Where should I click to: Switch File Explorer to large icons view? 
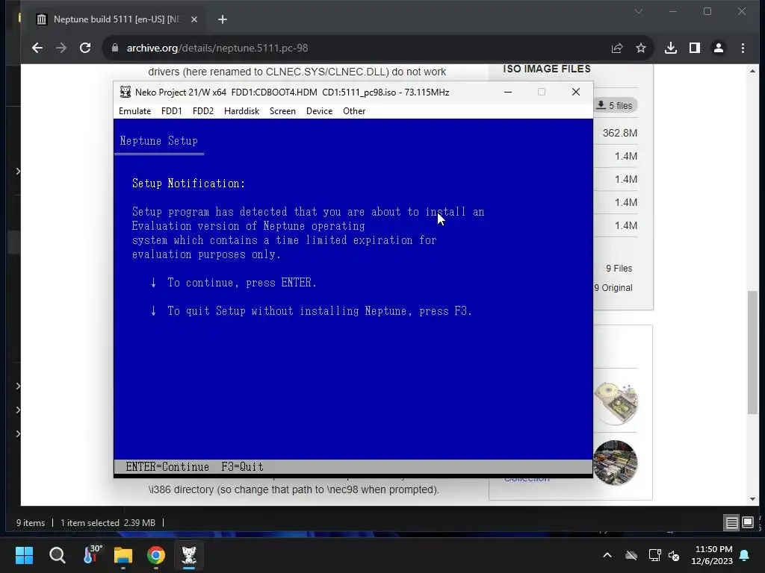pos(747,523)
